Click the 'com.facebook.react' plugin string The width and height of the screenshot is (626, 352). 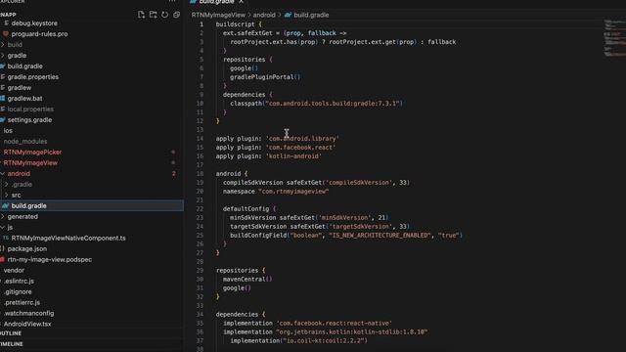click(300, 148)
